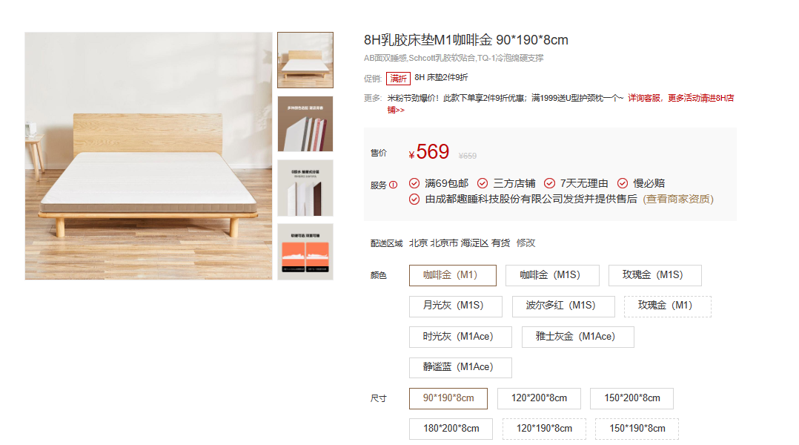Click the 满折 promotion tag
Screen dimensions: 799x445
(x=398, y=78)
